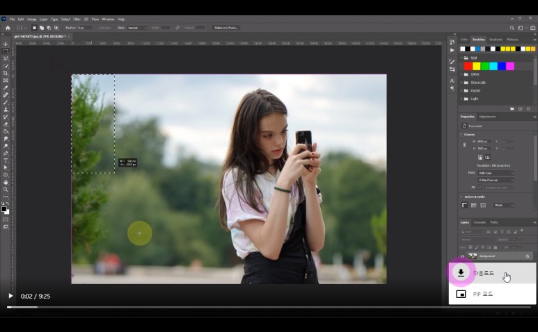Click the PIP 모드 option
The width and height of the screenshot is (538, 332).
coord(492,294)
